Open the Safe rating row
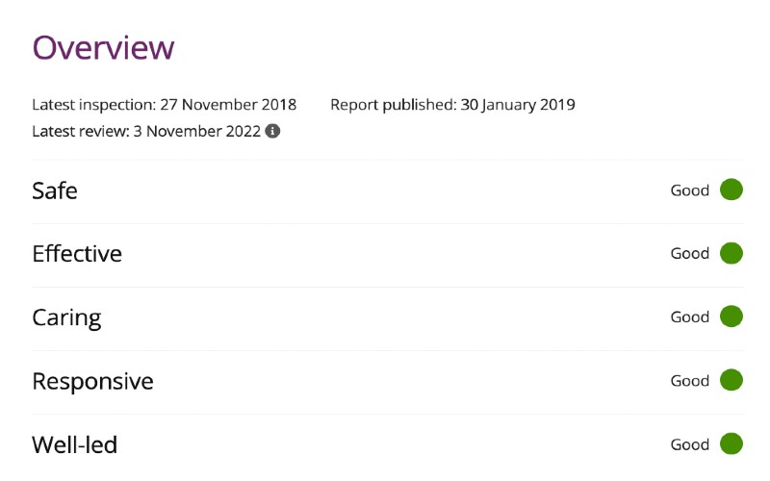770x481 pixels. (x=388, y=191)
